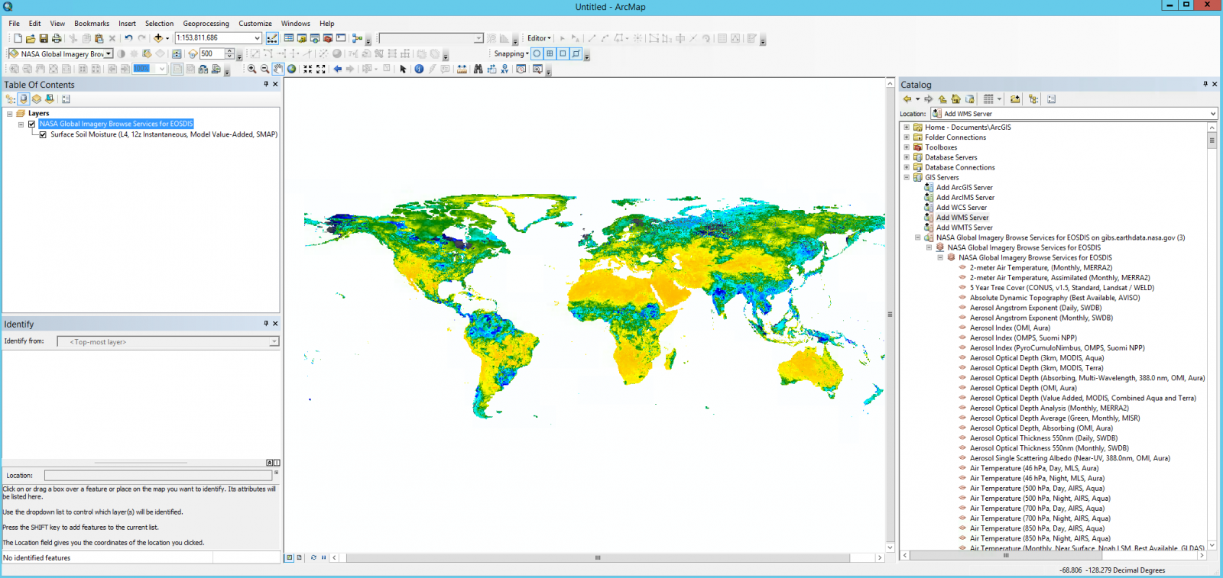Go to Home folder in Catalog
This screenshot has height=578, width=1223.
pos(955,99)
